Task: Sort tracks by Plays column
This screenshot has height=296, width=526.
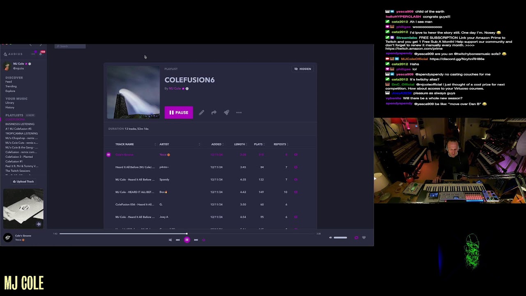Action: pos(259,144)
